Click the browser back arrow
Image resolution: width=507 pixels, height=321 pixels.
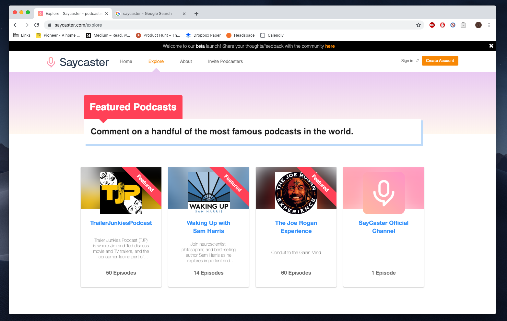16,25
